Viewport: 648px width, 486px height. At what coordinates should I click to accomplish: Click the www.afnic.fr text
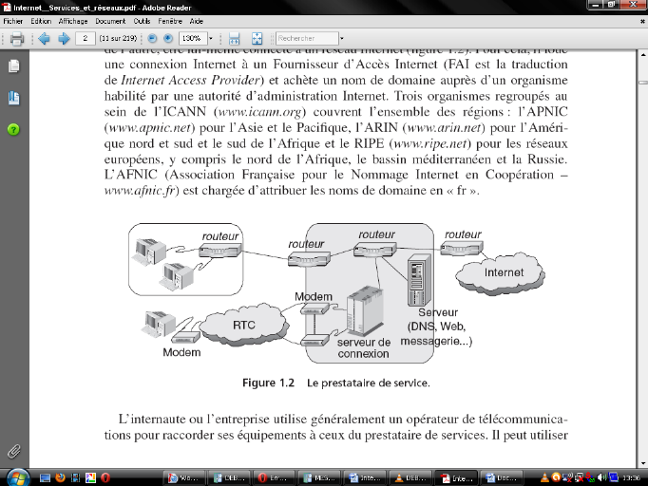click(140, 191)
